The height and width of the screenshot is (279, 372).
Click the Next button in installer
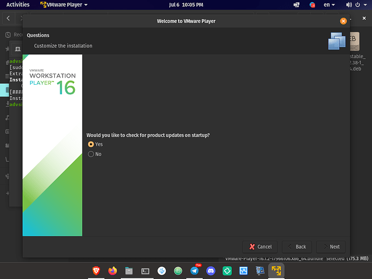[x=331, y=247]
